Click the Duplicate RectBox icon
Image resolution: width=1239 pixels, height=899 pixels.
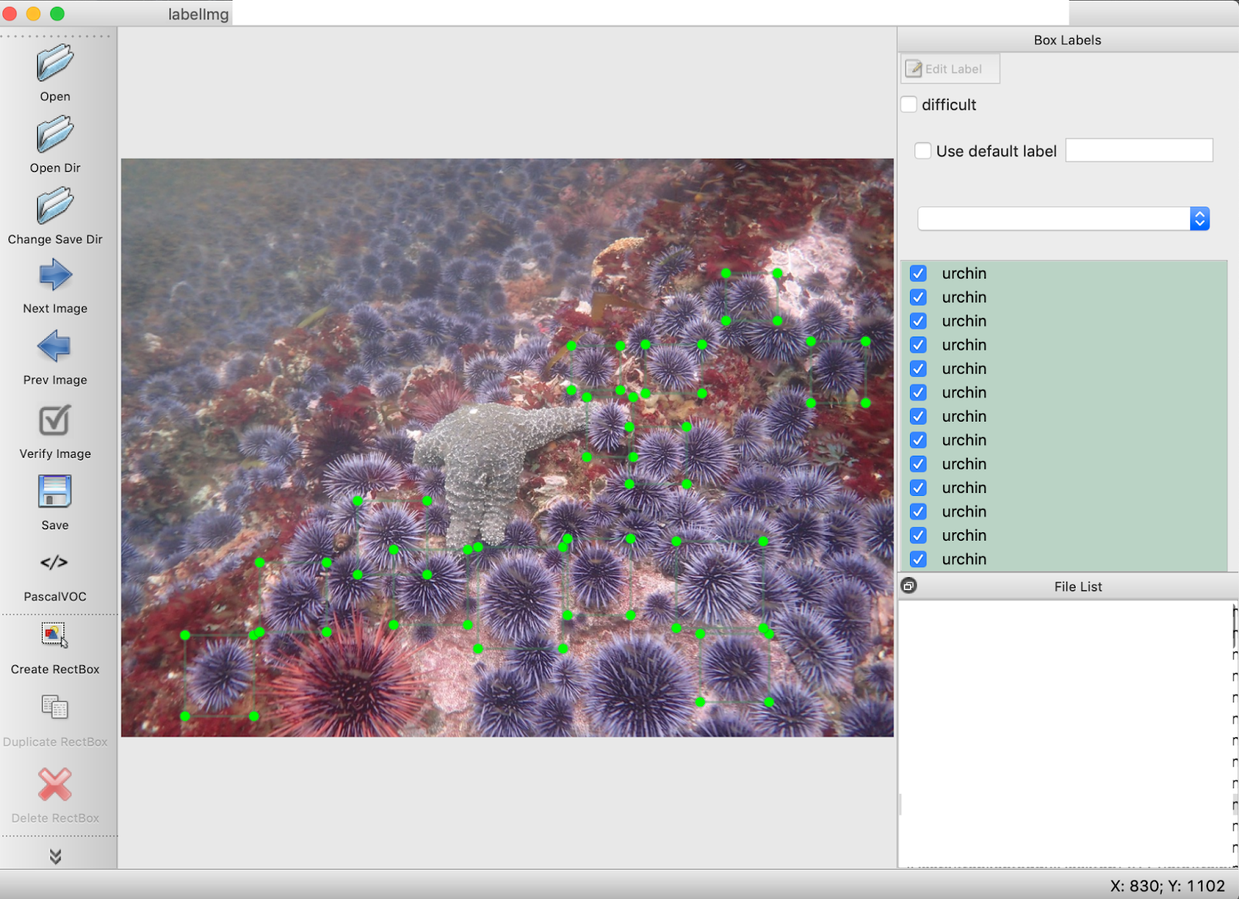click(x=55, y=707)
